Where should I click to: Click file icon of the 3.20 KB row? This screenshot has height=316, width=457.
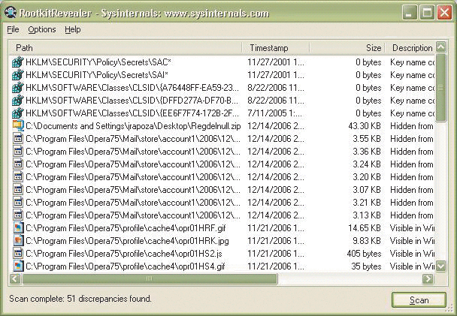pos(18,177)
